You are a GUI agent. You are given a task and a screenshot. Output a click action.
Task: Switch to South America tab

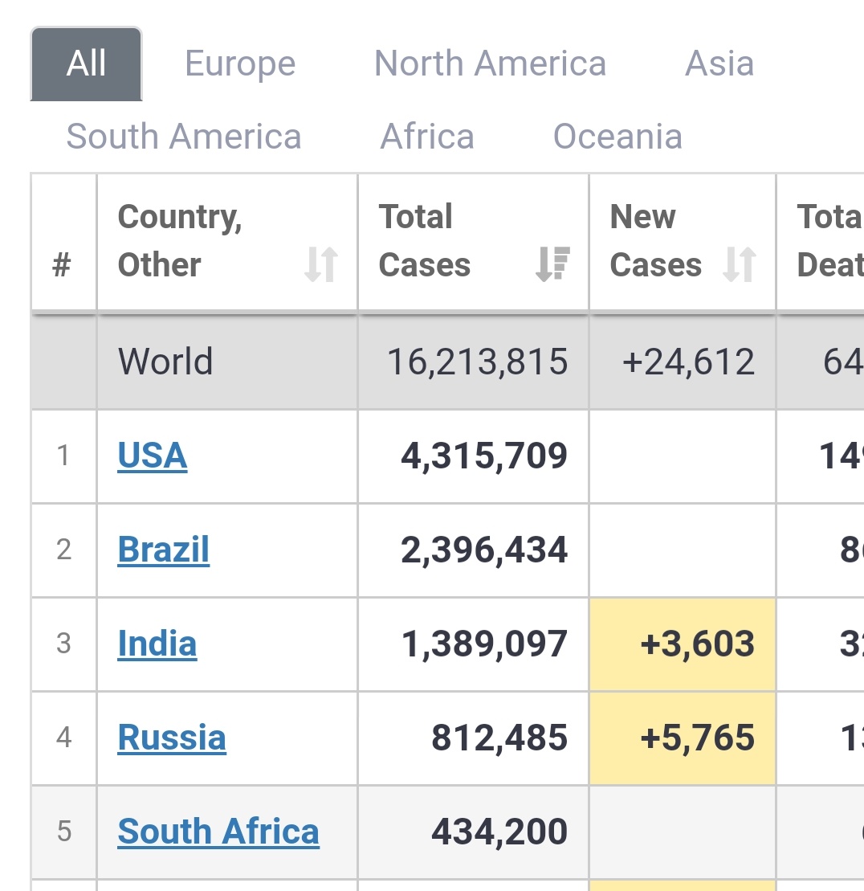point(184,137)
